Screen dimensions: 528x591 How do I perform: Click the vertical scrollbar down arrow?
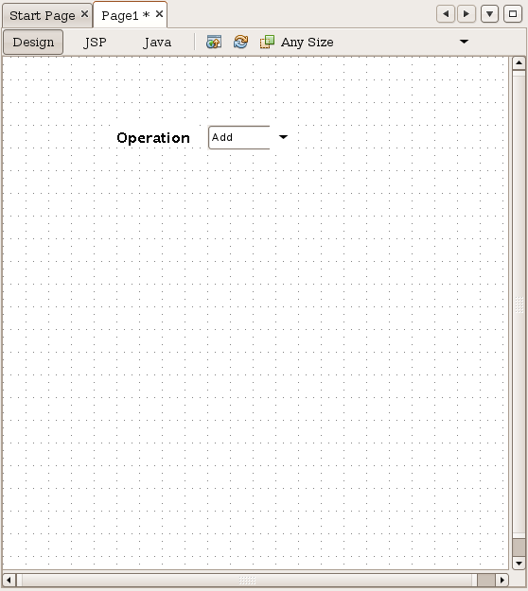(x=519, y=564)
